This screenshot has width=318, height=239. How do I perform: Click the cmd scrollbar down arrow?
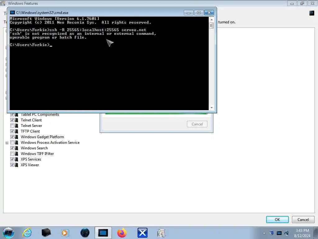tap(211, 107)
